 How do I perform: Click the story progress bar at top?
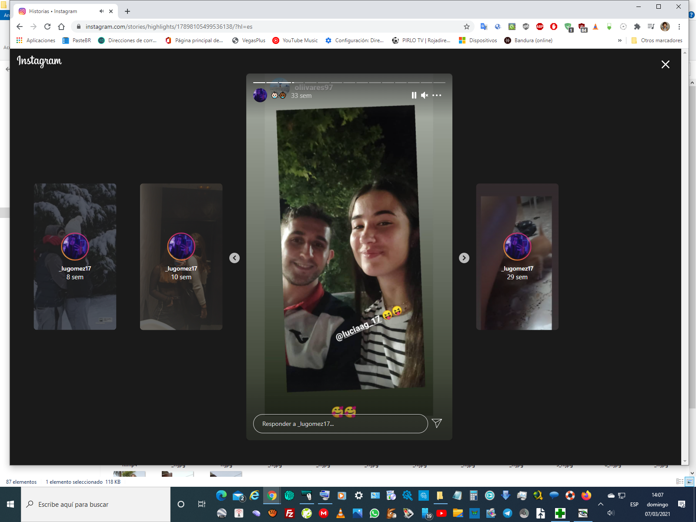click(x=349, y=82)
